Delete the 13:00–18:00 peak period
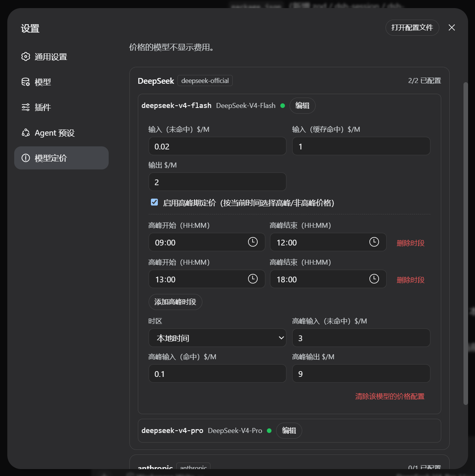This screenshot has width=475, height=476. pos(410,280)
